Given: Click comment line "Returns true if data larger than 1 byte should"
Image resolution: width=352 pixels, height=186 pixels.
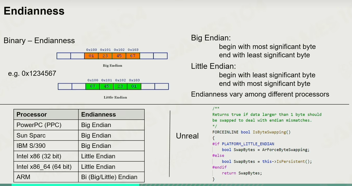Looking at the screenshot, I should (267, 114).
